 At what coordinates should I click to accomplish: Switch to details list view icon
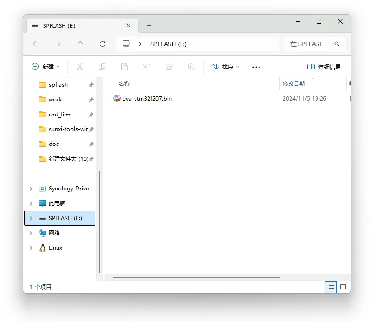point(331,287)
